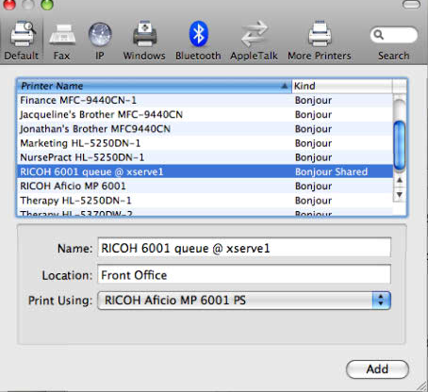This screenshot has width=428, height=392.
Task: Click into the Name text field
Action: tap(244, 248)
